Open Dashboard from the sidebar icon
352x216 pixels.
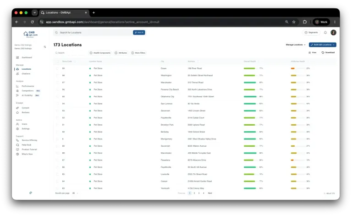click(17, 57)
